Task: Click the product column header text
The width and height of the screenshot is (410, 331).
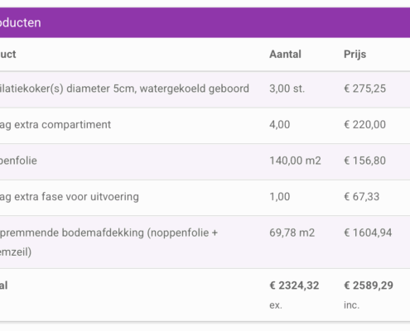Action: (x=8, y=55)
